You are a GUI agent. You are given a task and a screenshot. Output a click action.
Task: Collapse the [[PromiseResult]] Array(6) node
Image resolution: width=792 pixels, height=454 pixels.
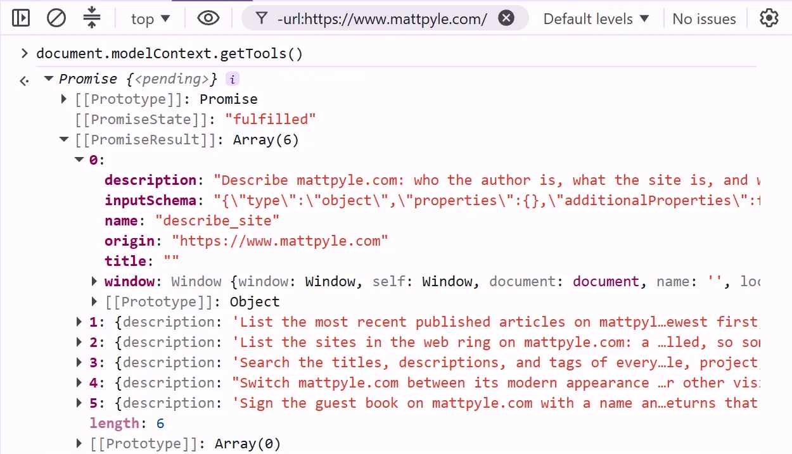click(x=64, y=140)
